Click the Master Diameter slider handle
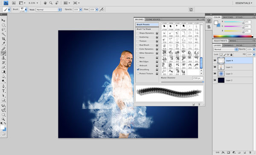The width and height of the screenshot is (256, 155). tap(203, 82)
